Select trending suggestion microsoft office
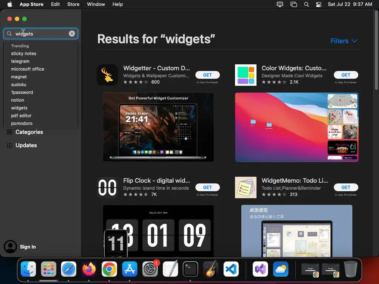 pos(27,69)
